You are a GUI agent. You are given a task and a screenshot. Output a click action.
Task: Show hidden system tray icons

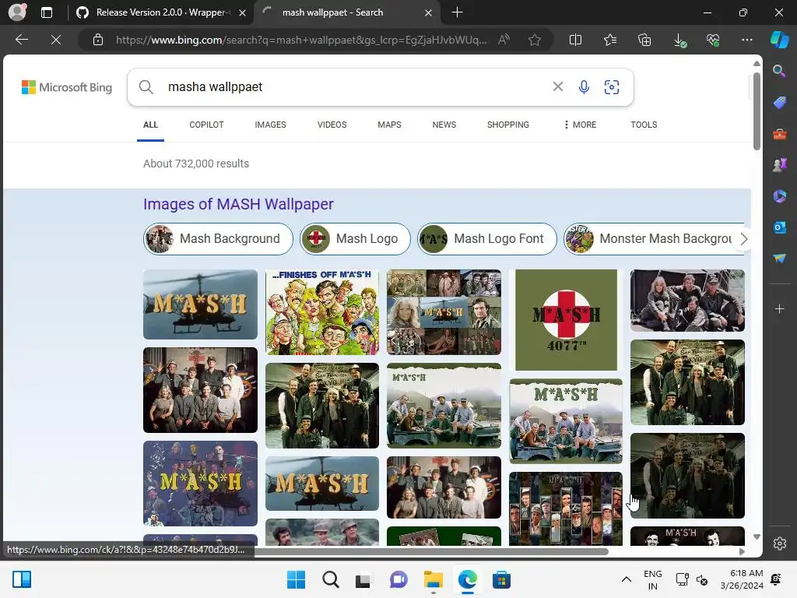click(x=627, y=579)
